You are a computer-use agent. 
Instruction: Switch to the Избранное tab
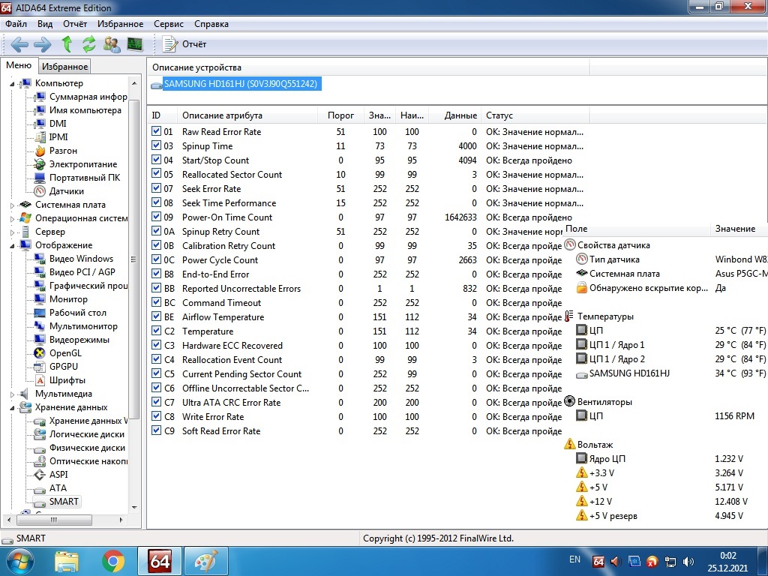point(64,67)
